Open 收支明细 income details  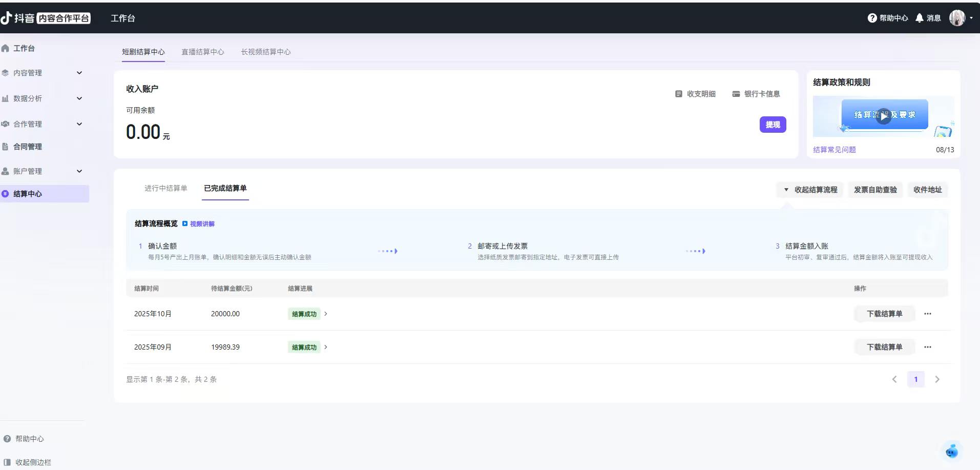pos(695,94)
